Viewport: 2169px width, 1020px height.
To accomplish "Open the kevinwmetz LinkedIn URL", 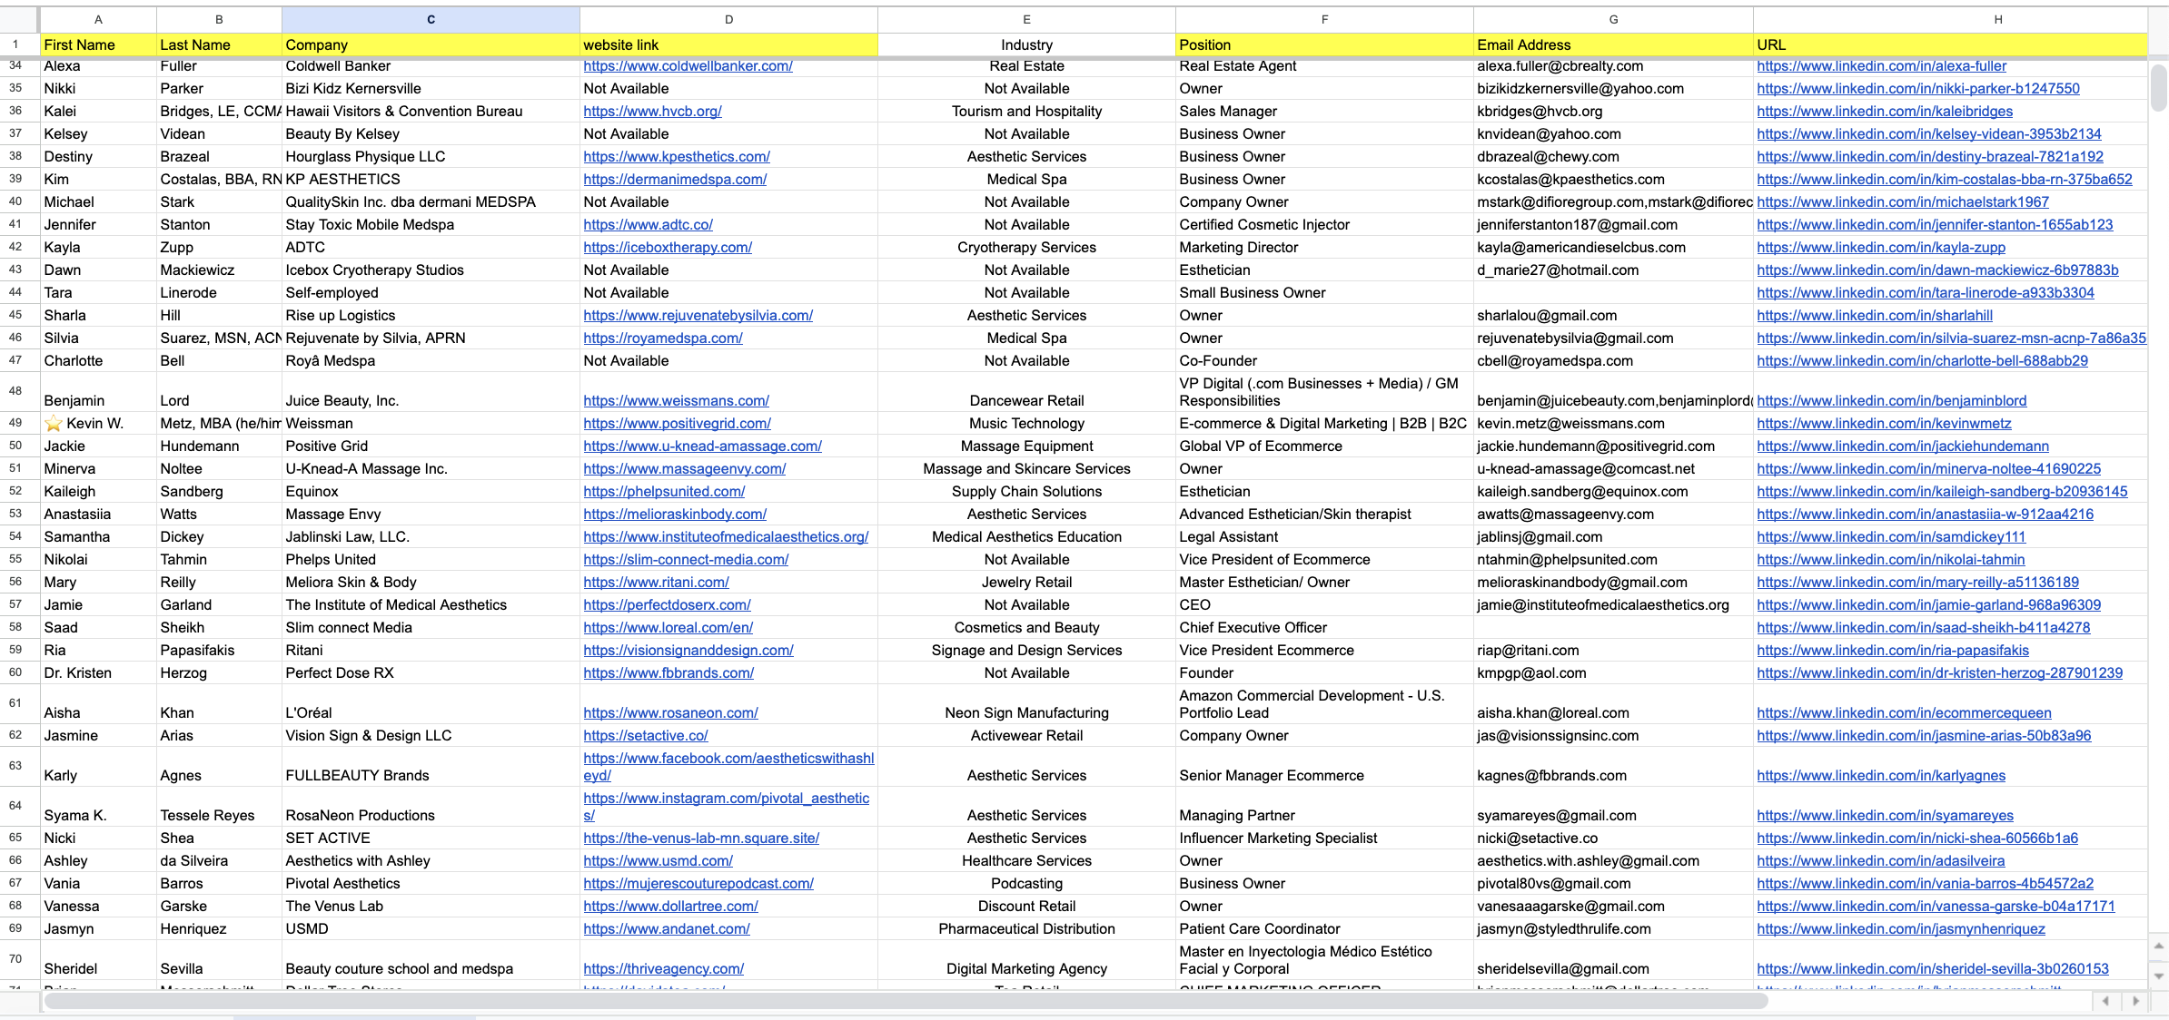I will click(1884, 423).
